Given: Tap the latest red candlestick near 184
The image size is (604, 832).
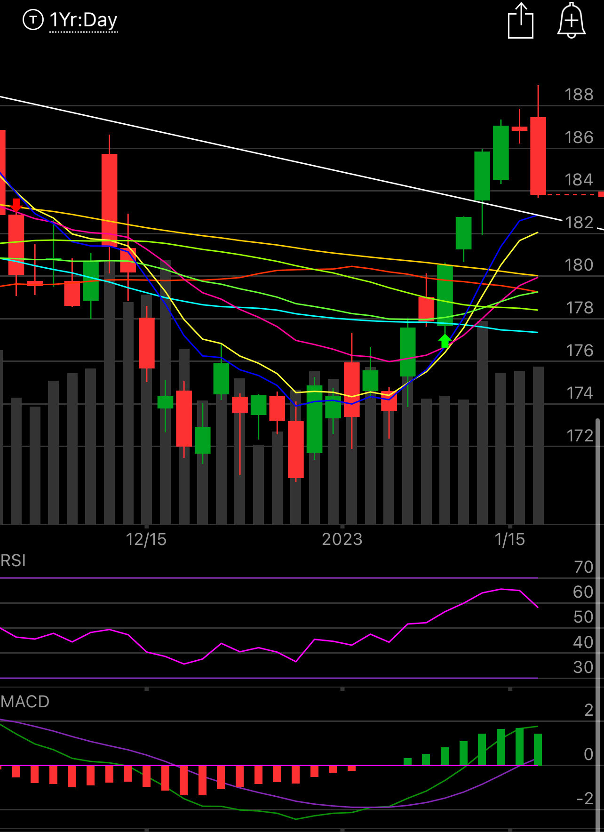Looking at the screenshot, I should (x=538, y=156).
